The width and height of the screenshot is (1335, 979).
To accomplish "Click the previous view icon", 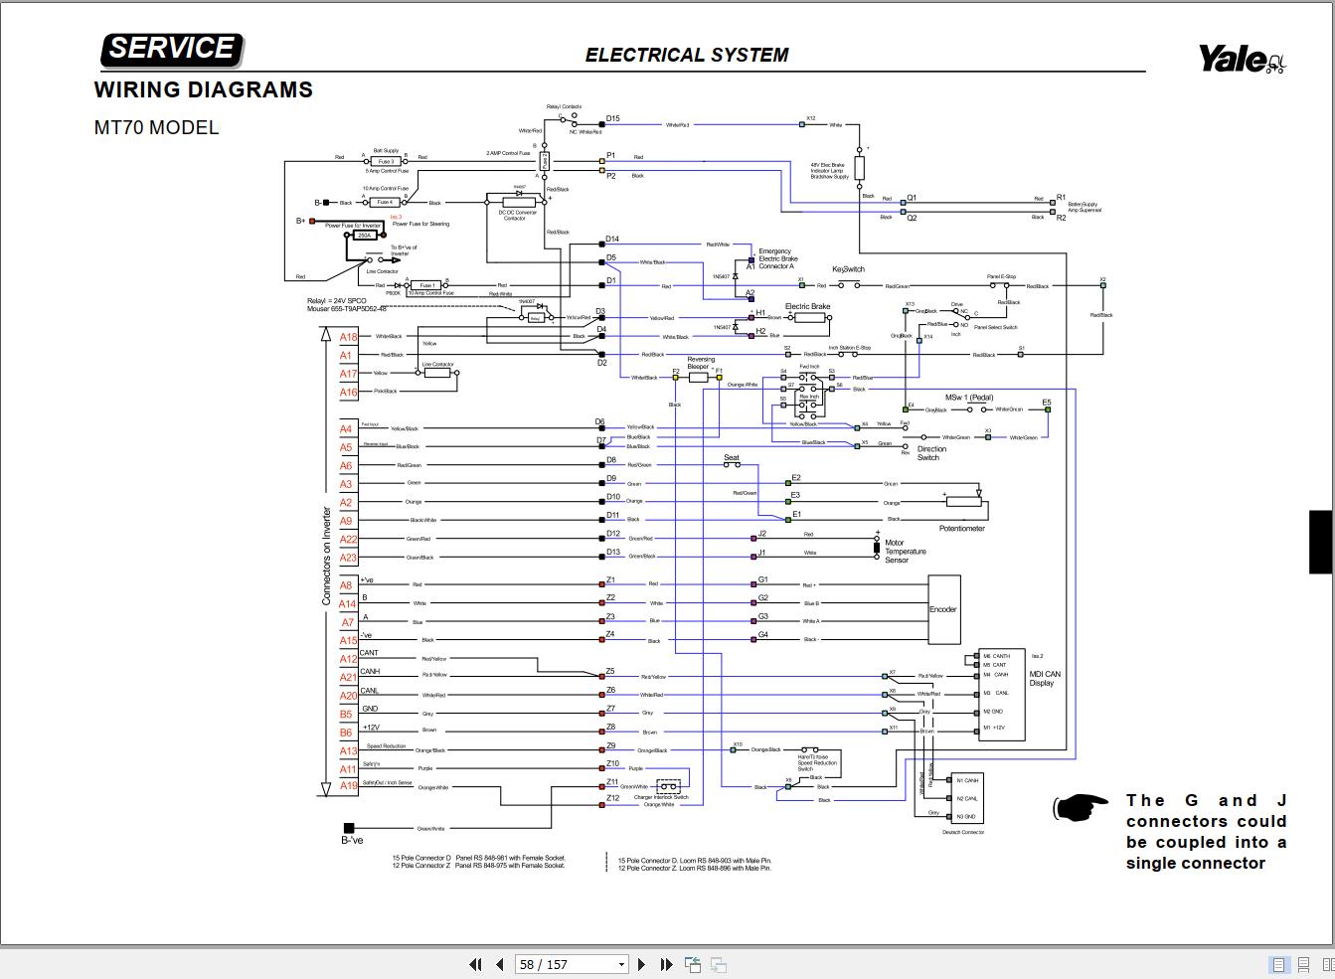I will (690, 964).
